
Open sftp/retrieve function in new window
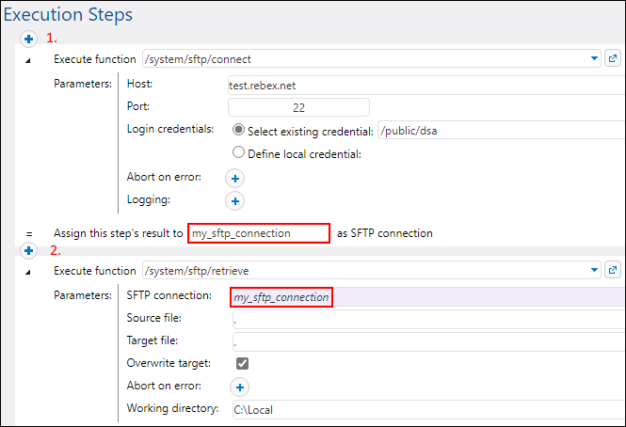612,271
